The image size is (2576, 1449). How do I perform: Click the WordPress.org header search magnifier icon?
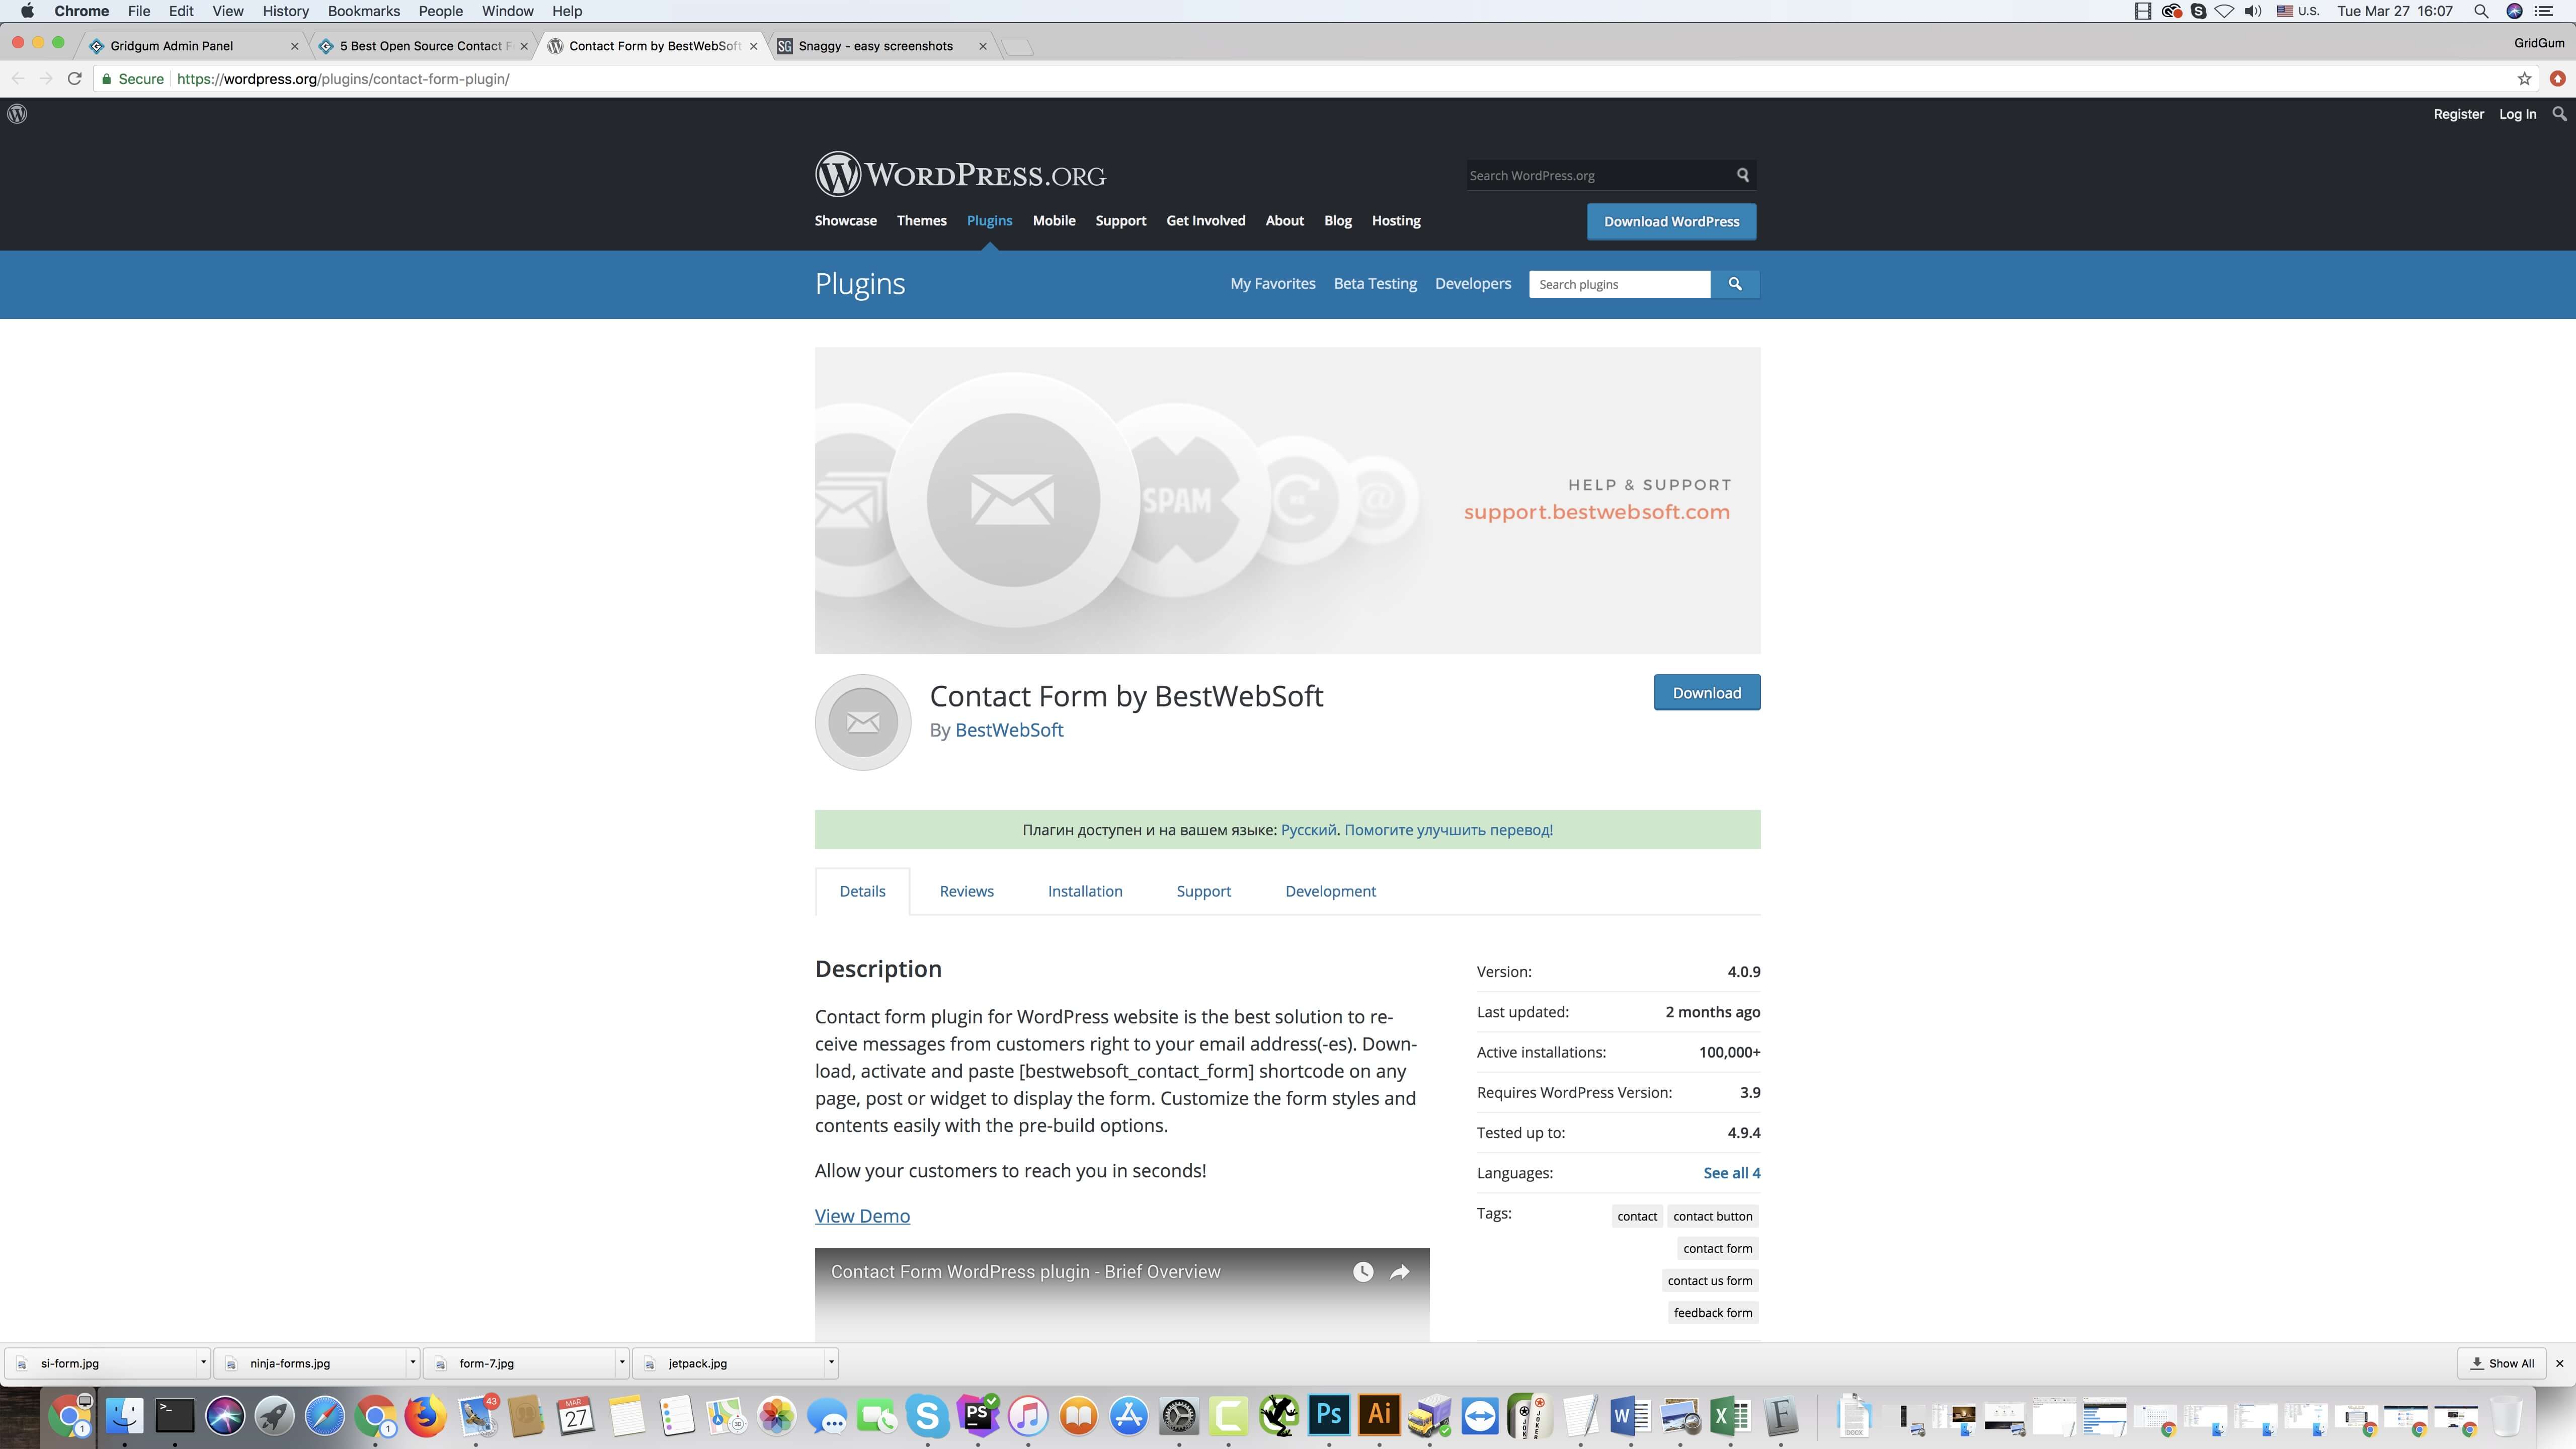[1743, 175]
